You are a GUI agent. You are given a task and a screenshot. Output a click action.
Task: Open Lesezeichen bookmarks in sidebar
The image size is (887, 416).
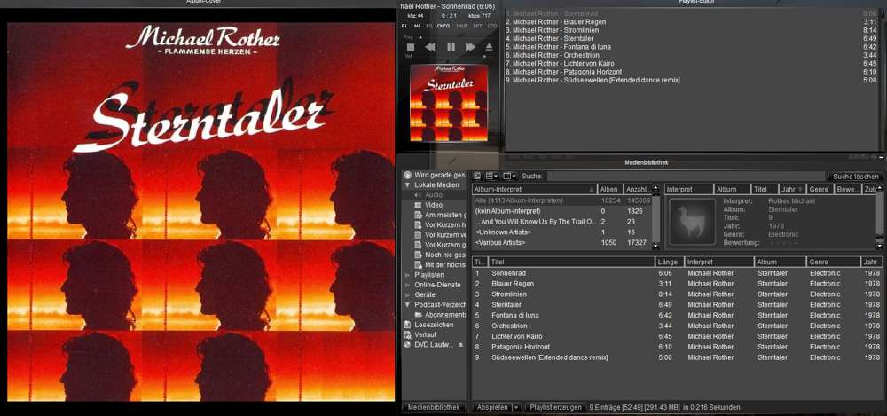[x=434, y=325]
